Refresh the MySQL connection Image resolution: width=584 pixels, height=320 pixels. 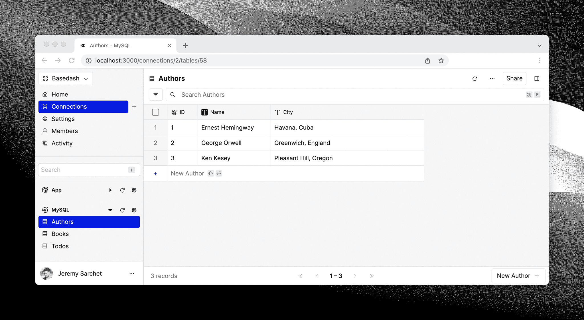pyautogui.click(x=122, y=210)
